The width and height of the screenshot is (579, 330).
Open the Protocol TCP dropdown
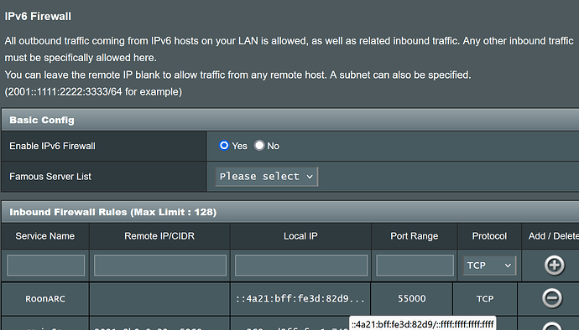489,266
